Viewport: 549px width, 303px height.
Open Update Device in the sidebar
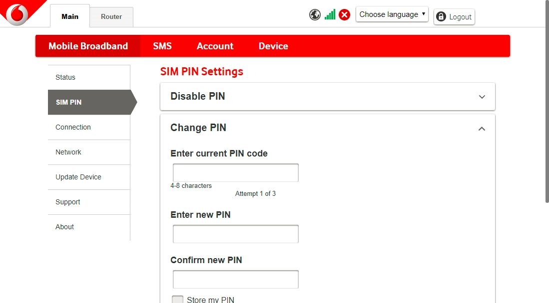[x=78, y=177]
